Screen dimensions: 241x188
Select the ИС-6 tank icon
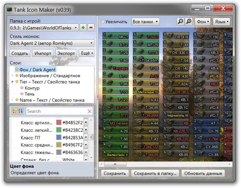click(x=206, y=75)
